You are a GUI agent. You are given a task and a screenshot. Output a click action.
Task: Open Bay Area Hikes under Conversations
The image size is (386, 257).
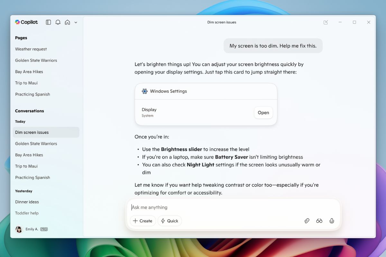tap(29, 155)
